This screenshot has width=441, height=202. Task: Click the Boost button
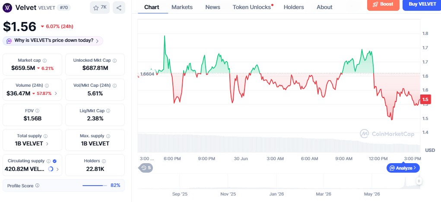click(x=383, y=4)
